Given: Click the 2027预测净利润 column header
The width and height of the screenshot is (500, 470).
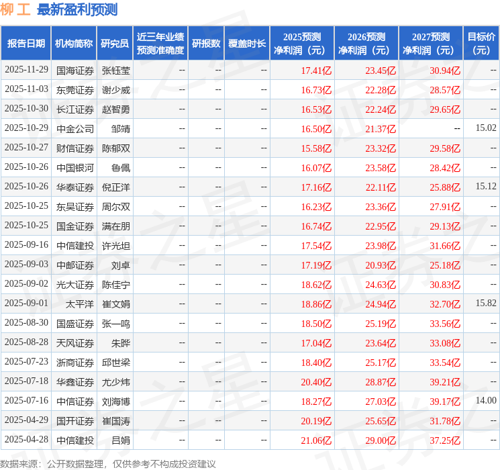Looking at the screenshot, I should (x=430, y=43).
